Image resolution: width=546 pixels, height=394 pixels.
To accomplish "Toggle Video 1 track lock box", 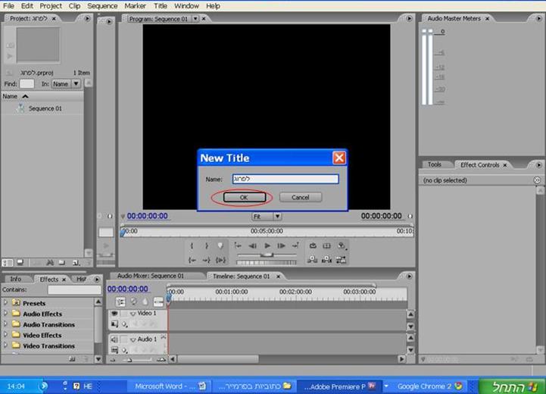I will [x=123, y=314].
